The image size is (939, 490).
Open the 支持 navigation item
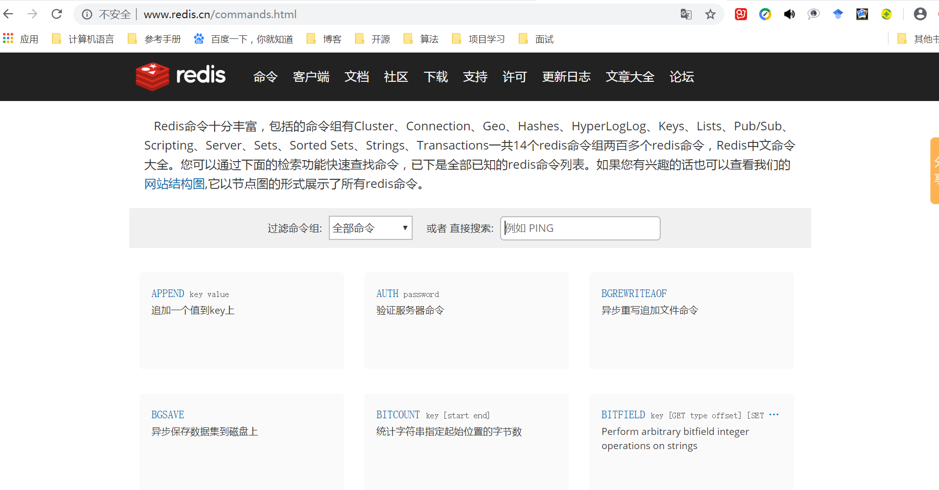tap(475, 77)
